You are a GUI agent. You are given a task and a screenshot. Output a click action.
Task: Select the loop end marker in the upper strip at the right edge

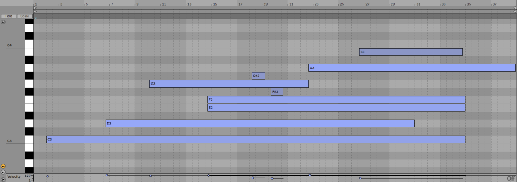click(515, 7)
